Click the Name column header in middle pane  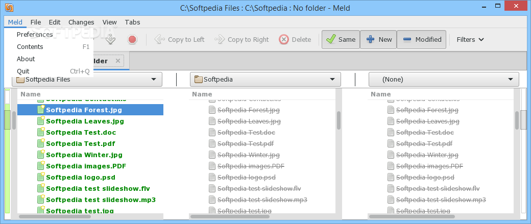coord(202,94)
